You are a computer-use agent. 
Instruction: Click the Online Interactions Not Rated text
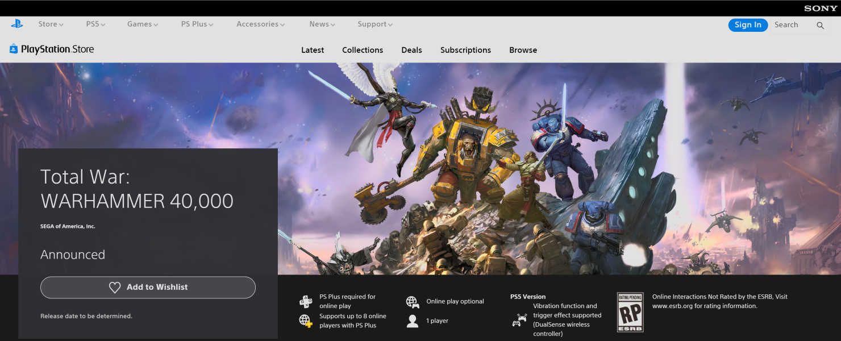pyautogui.click(x=720, y=301)
